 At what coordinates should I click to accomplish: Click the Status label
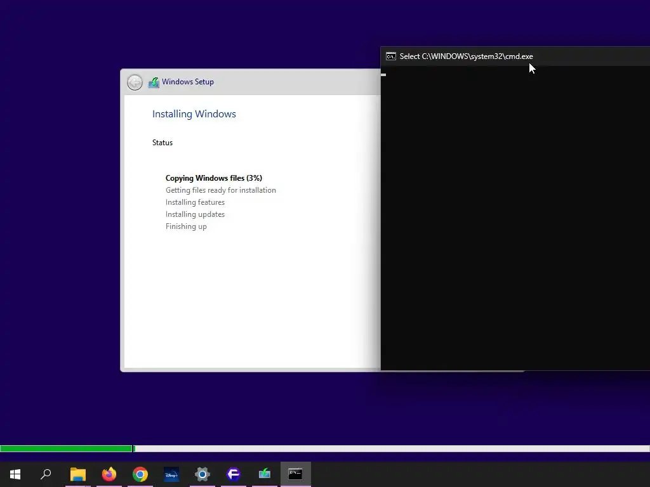(162, 143)
